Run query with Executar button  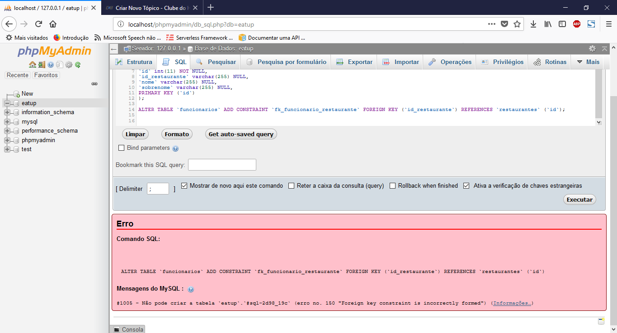pos(579,199)
